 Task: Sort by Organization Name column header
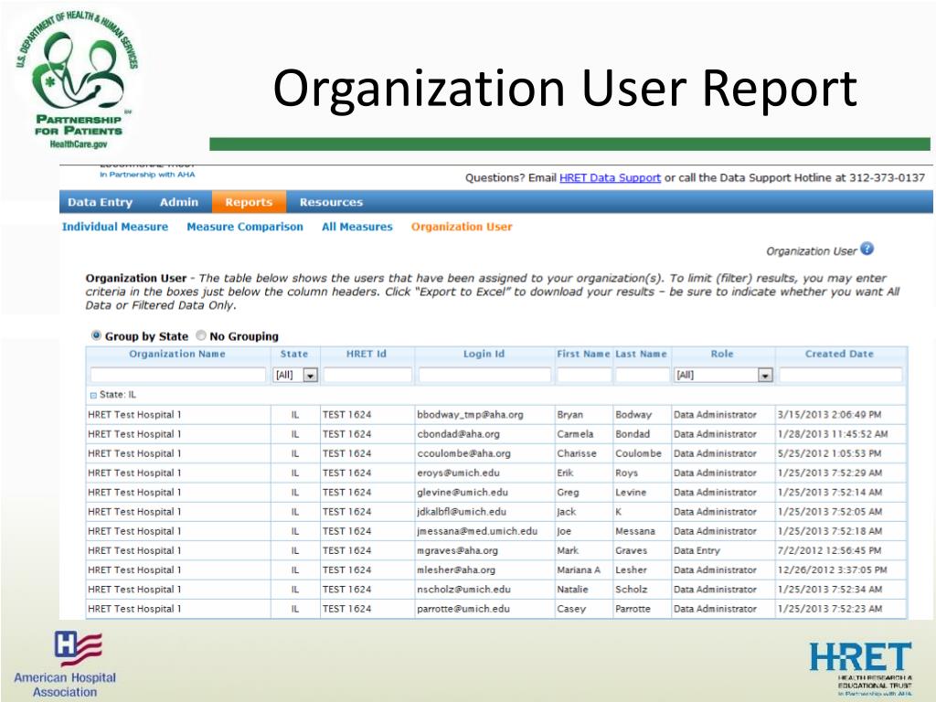(177, 354)
